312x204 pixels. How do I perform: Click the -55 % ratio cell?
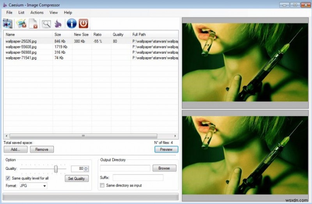click(x=98, y=41)
